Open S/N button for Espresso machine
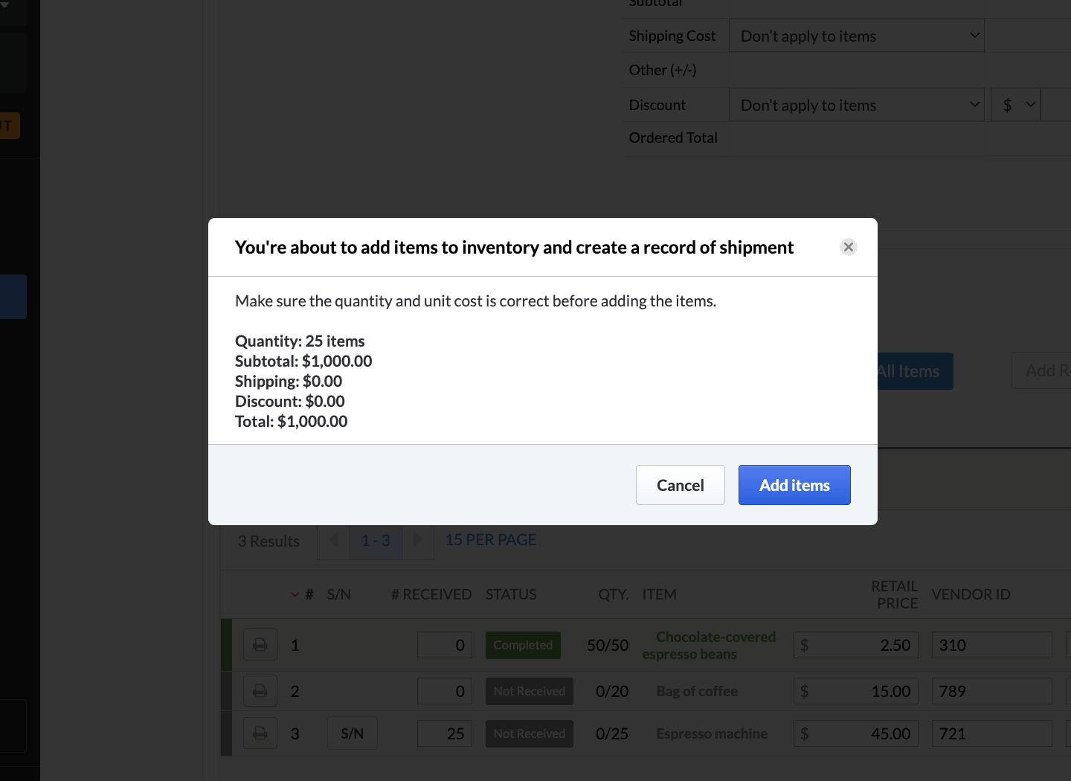The width and height of the screenshot is (1071, 781). (x=352, y=733)
